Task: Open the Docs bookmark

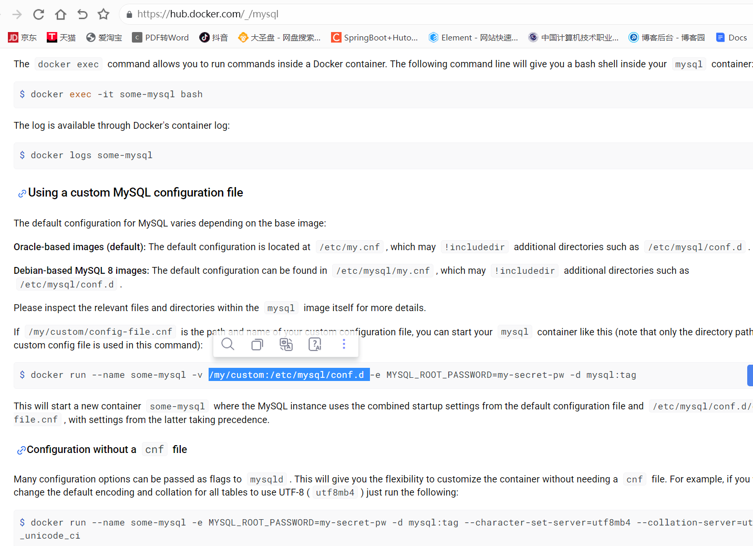Action: coord(731,37)
